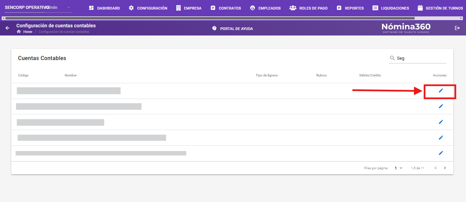
Task: Click the Home breadcrumb house icon
Action: pyautogui.click(x=19, y=32)
